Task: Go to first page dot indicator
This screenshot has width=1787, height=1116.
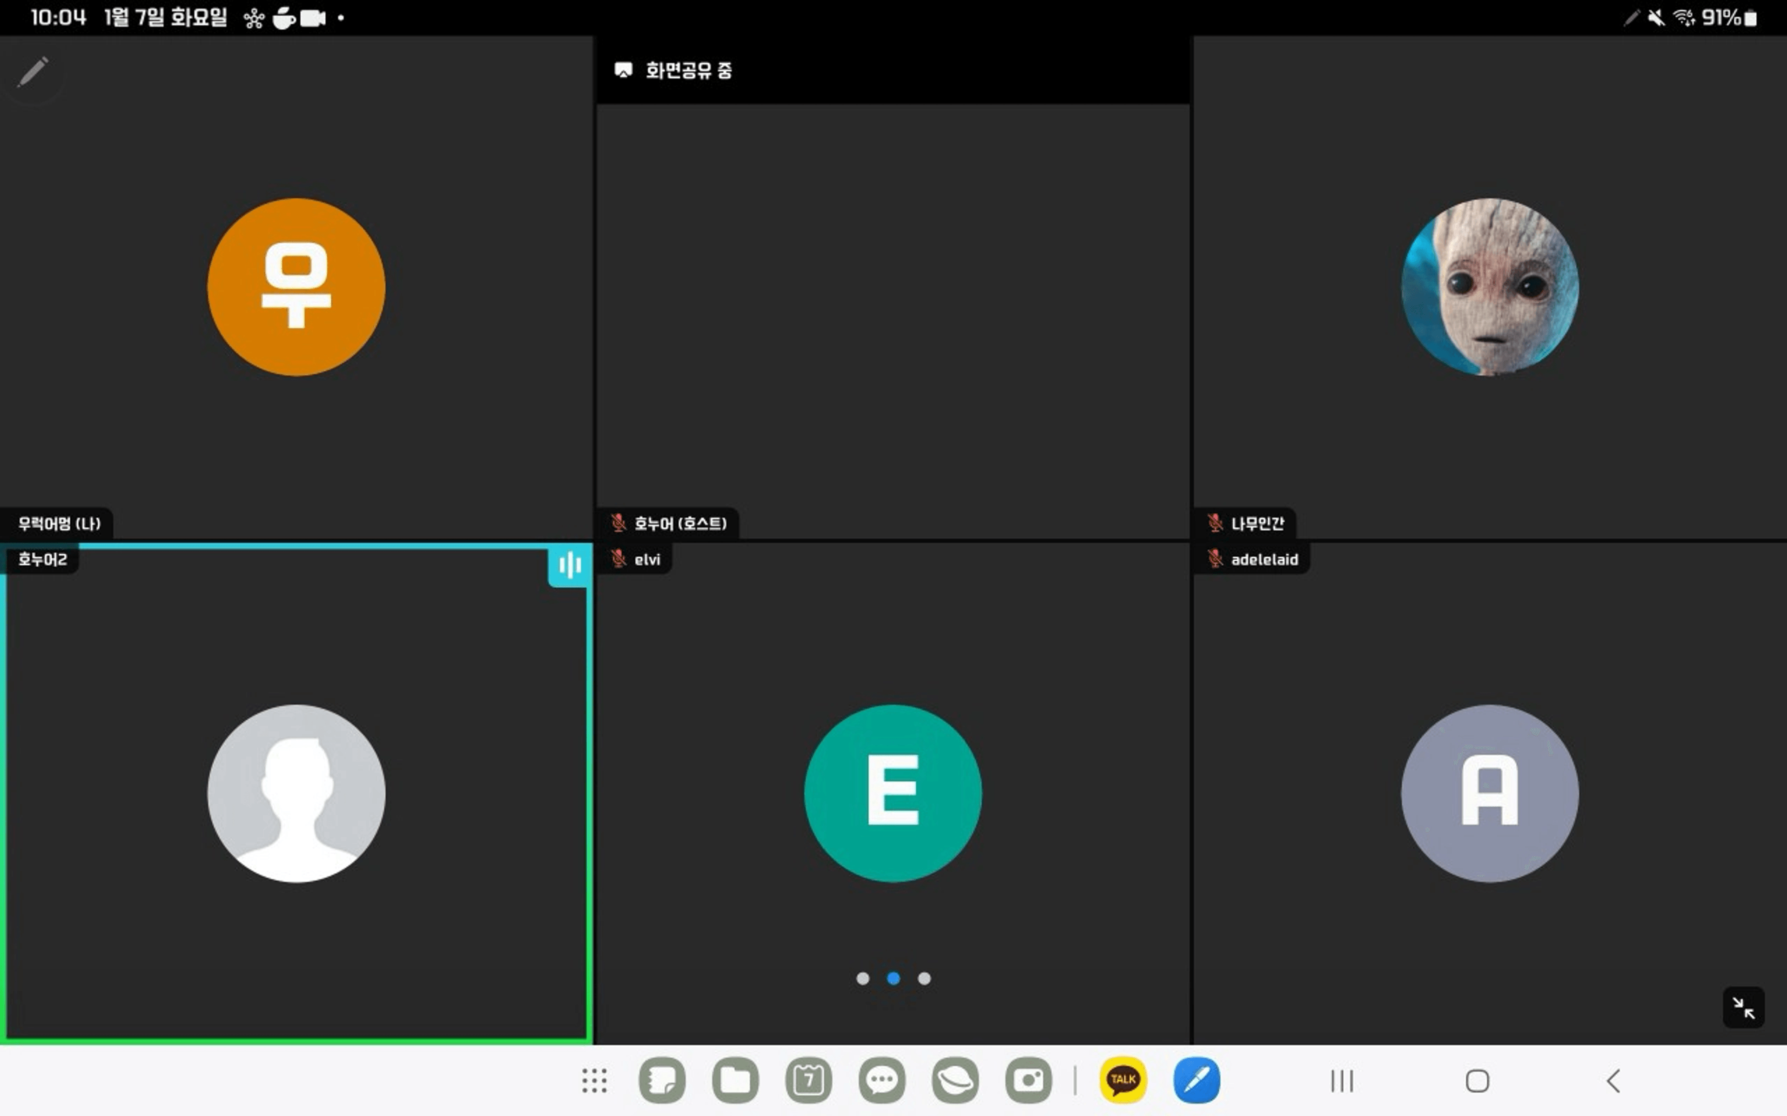Action: pos(862,979)
